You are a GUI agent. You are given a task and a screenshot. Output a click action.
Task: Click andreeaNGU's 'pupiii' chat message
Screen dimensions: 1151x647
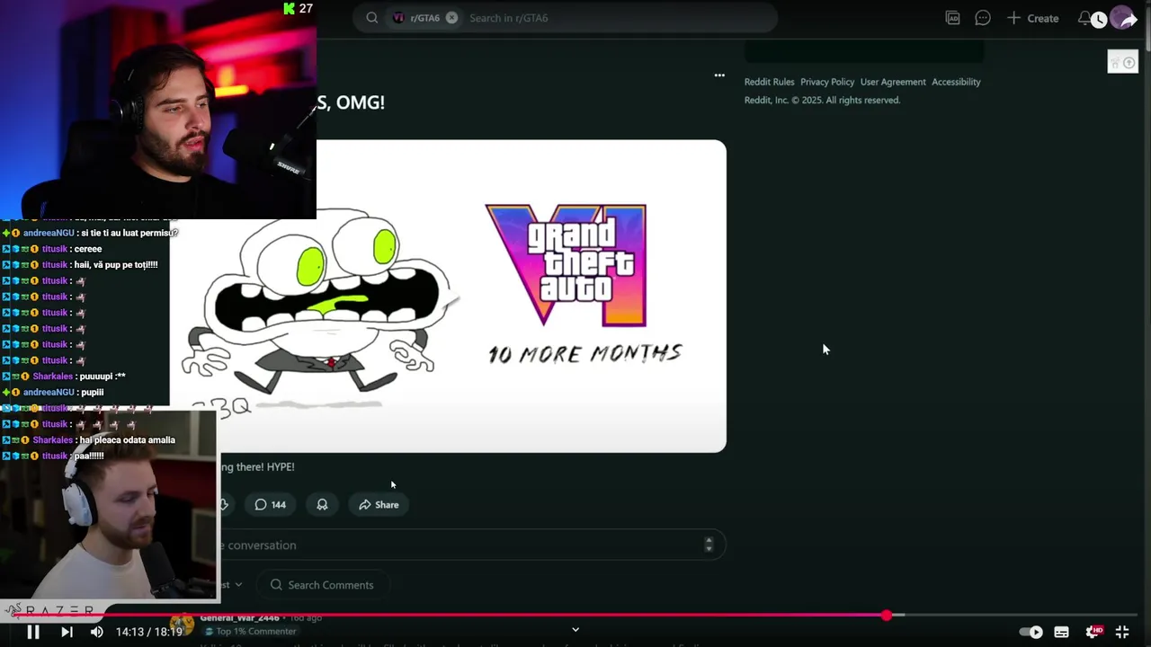[x=92, y=393]
